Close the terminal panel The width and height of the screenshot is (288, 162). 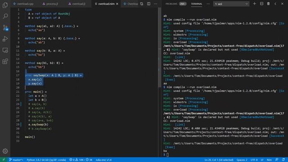[x=282, y=4]
